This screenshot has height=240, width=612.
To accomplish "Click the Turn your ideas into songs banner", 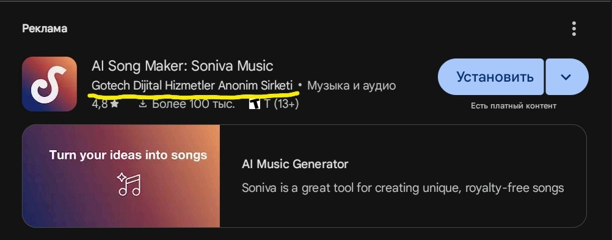I will click(x=128, y=155).
